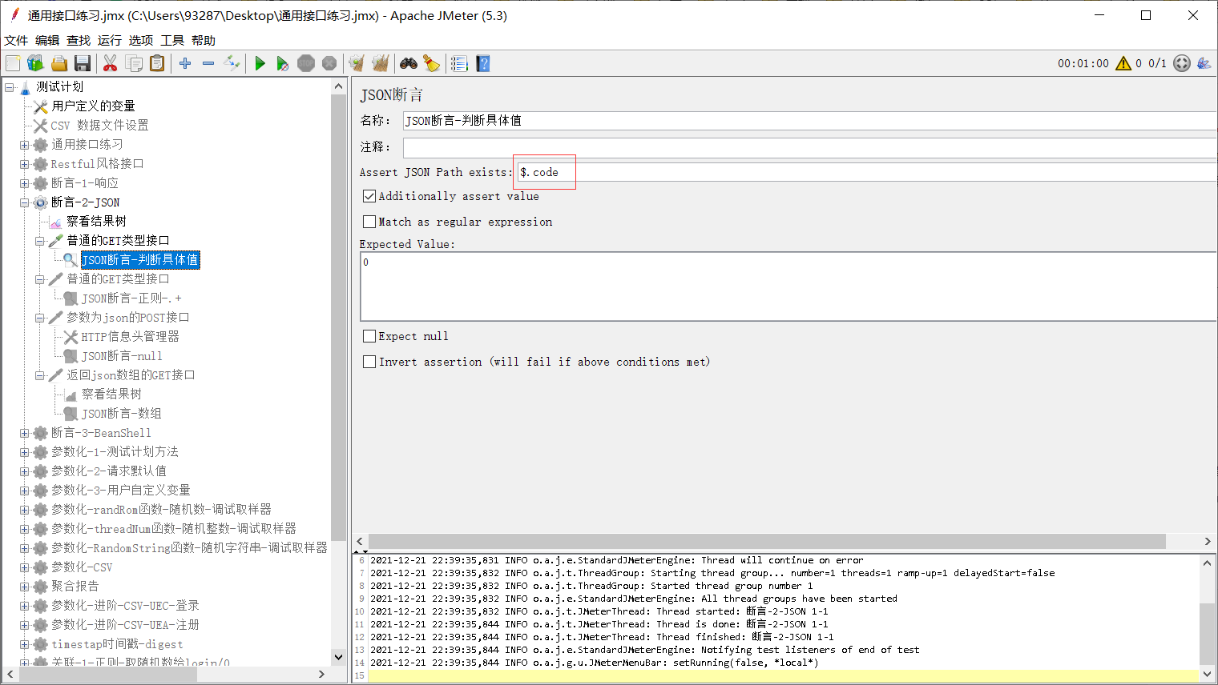Image resolution: width=1218 pixels, height=685 pixels.
Task: Collapse the 断言-2-JSON thread group
Action: click(25, 202)
